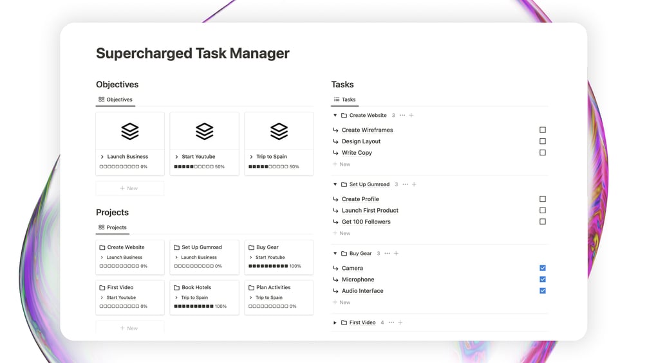Image resolution: width=647 pixels, height=363 pixels.
Task: Click the folder icon of First Video task group
Action: [x=344, y=323]
